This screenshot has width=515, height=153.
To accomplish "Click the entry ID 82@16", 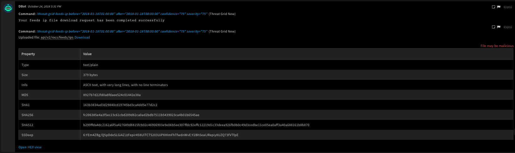I will (x=508, y=7).
